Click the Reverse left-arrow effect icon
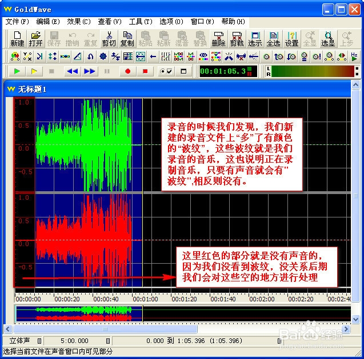 [x=153, y=57]
